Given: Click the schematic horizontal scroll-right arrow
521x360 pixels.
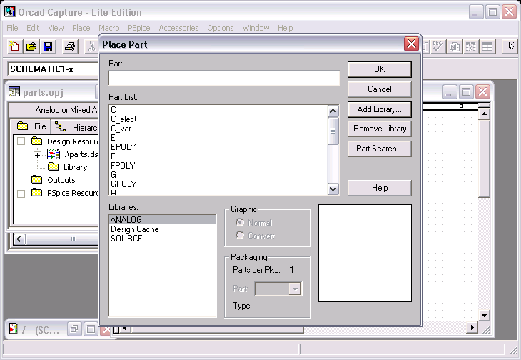Looking at the screenshot, I should (472, 328).
